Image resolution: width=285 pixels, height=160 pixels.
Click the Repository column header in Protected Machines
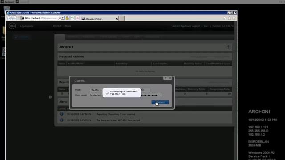coord(122,64)
